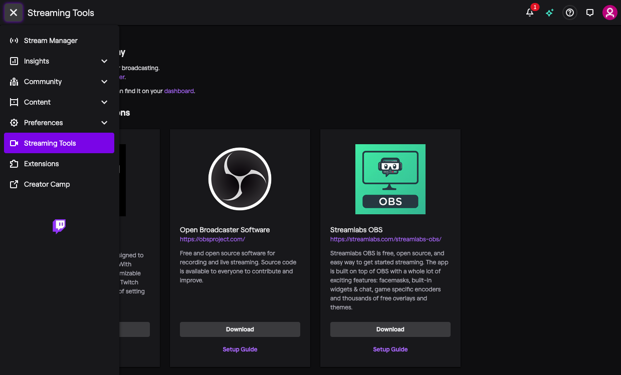Screen dimensions: 621x375
Task: Follow the purple dashboard link
Action: pos(179,91)
